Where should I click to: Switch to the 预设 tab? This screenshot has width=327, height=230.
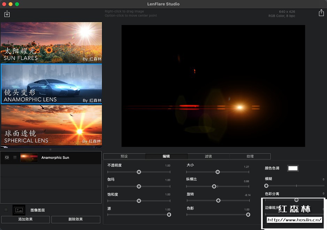coord(124,156)
